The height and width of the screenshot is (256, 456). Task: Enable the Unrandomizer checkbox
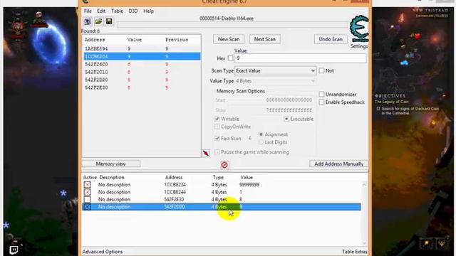point(321,95)
